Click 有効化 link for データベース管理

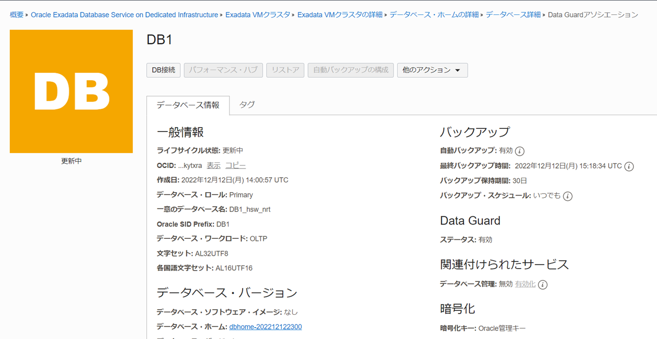coord(525,284)
